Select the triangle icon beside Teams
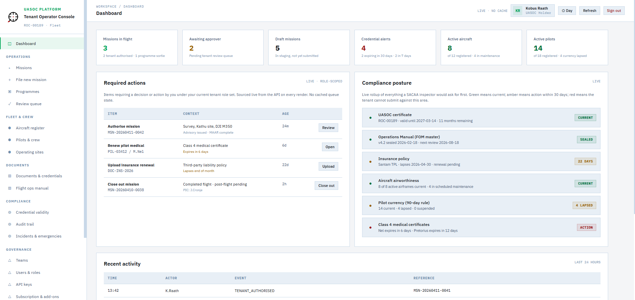This screenshot has height=300, width=635. tap(10, 260)
